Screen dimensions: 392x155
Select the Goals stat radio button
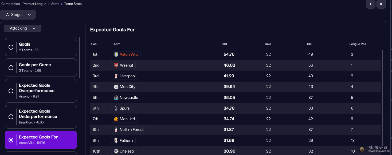pos(11,47)
